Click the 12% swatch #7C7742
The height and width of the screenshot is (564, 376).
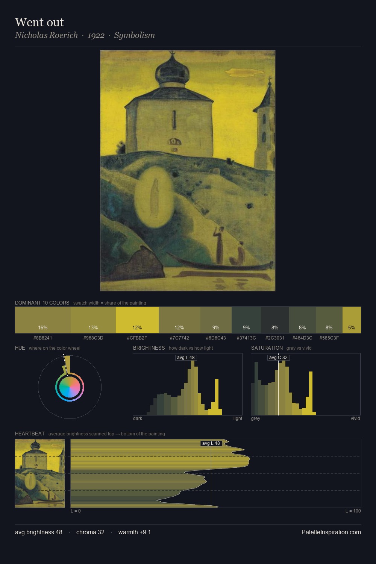179,320
